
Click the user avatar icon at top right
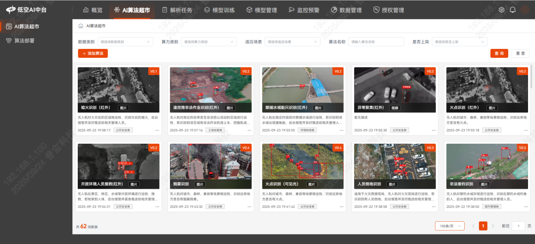click(x=525, y=10)
